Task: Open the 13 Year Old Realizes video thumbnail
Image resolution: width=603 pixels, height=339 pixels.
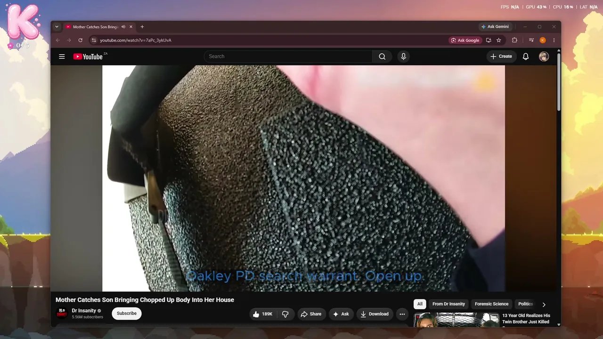Action: 456,320
